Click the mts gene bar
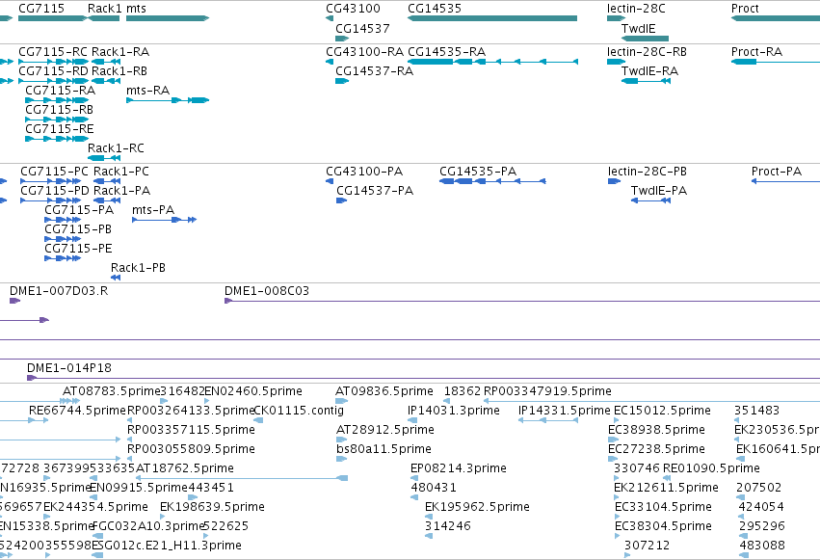The height and width of the screenshot is (560, 820). coord(168,18)
